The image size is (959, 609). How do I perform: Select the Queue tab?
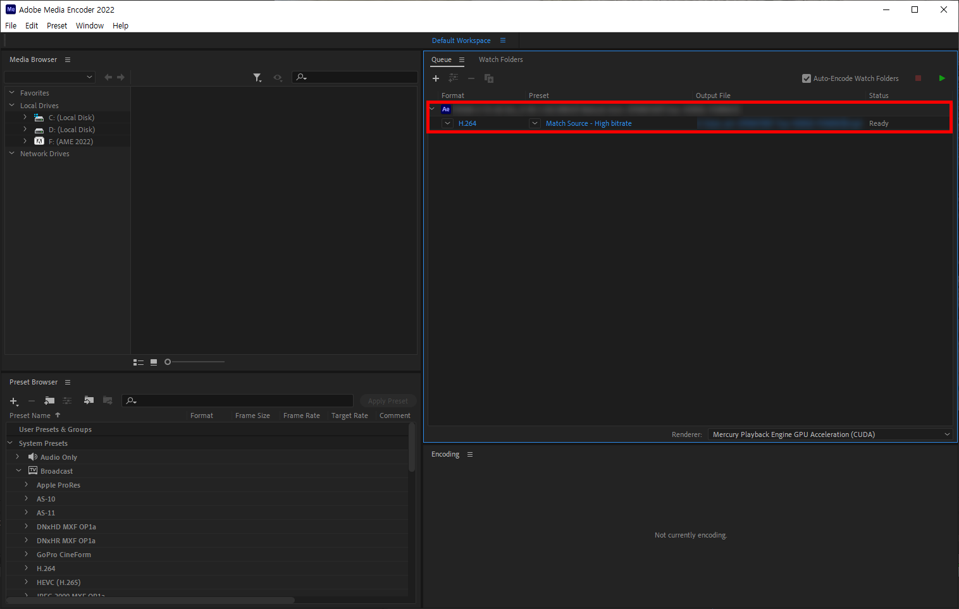click(442, 59)
